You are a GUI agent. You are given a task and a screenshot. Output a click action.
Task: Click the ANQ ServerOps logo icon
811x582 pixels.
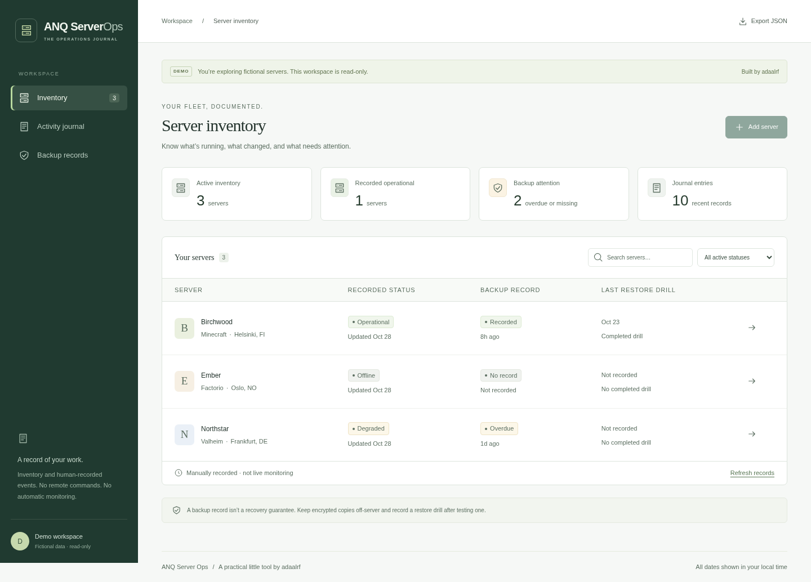(26, 30)
